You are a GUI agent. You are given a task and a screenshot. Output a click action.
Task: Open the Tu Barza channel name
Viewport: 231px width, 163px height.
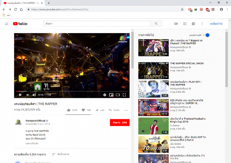pos(174,125)
